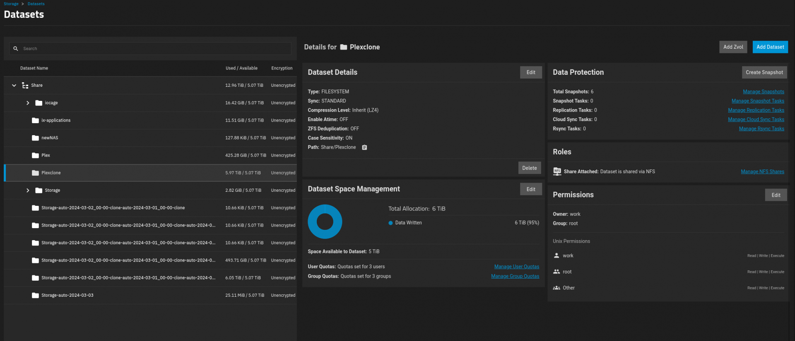Click the Dataset Name column header

(34, 68)
